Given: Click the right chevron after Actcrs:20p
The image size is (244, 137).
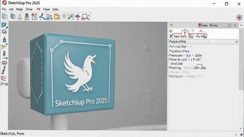Looking at the screenshot, I should pyautogui.click(x=191, y=47).
